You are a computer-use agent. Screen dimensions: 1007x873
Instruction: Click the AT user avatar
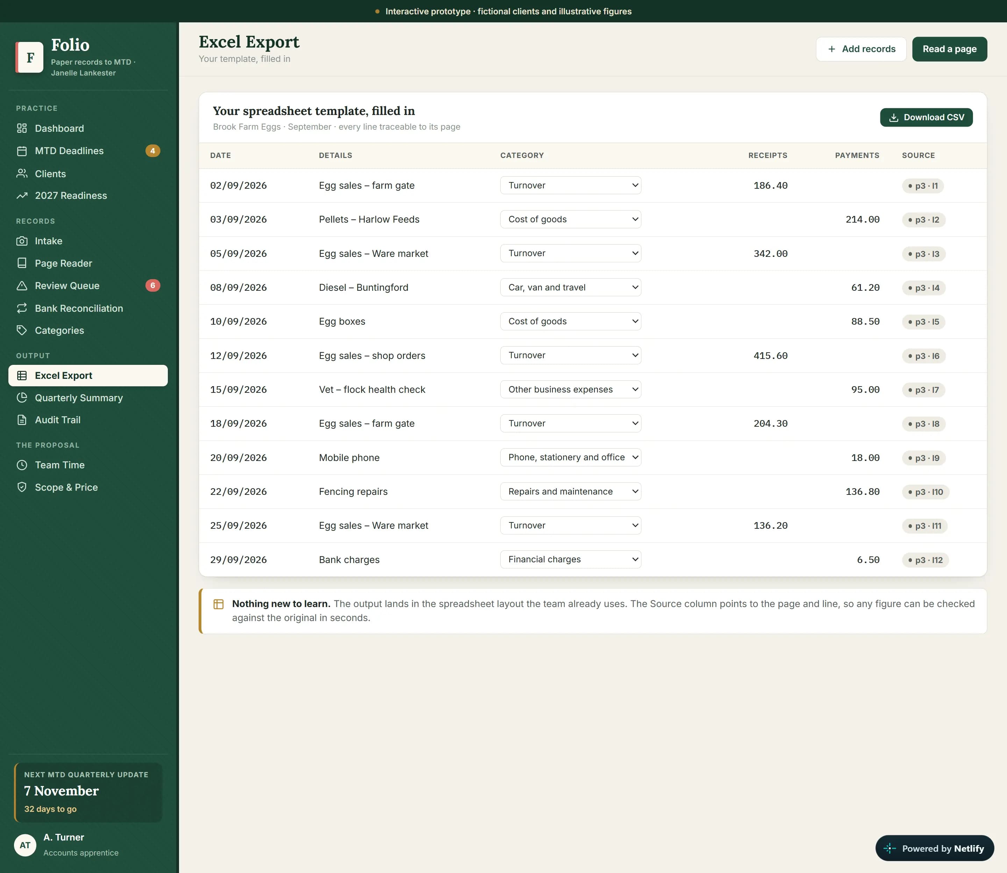(25, 845)
